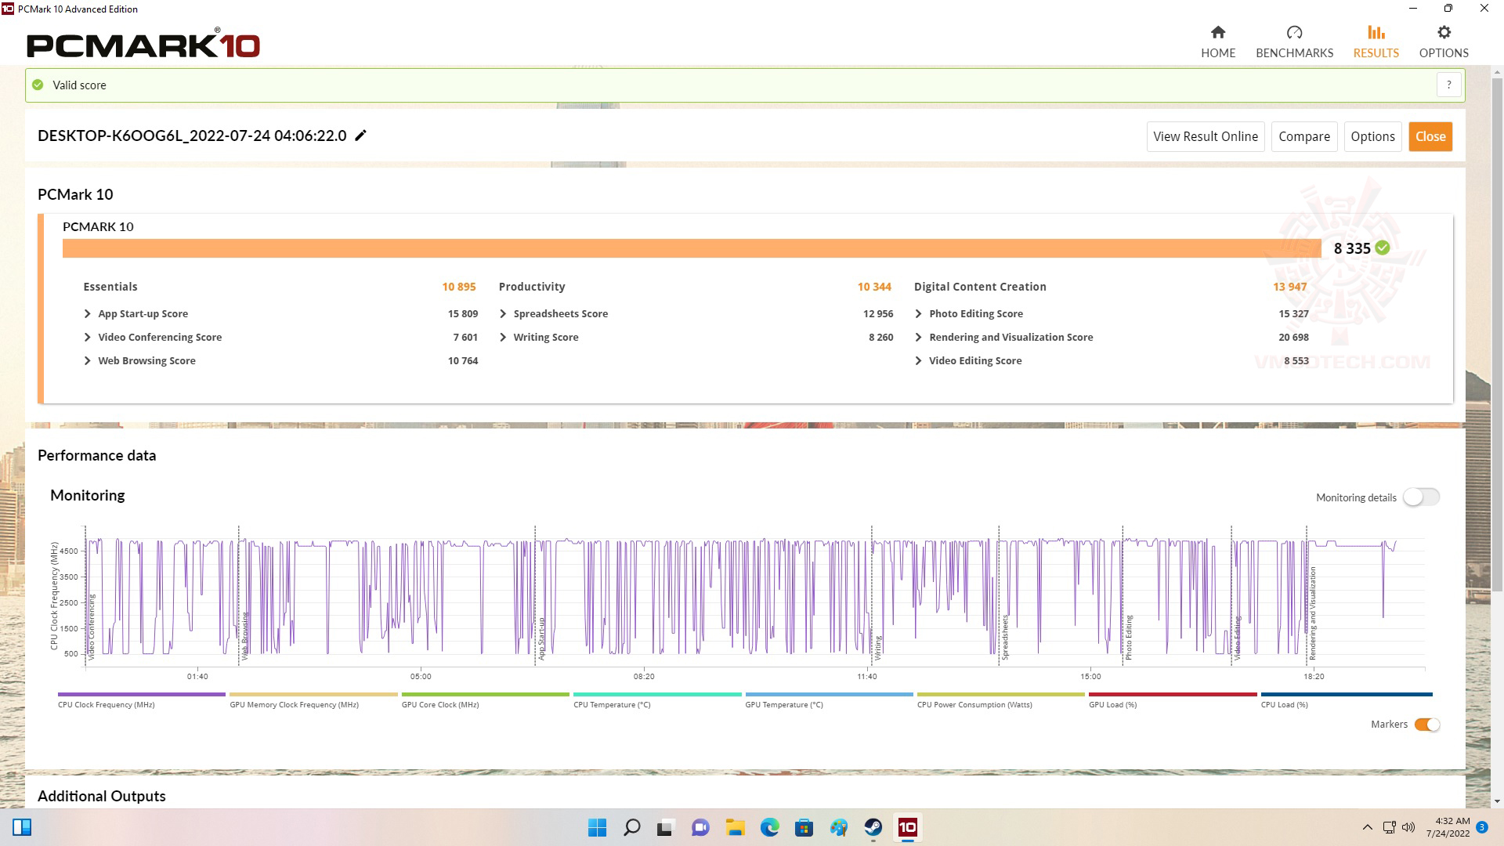Viewport: 1504px width, 846px height.
Task: Expand Spreadsheets Score details
Action: (503, 313)
